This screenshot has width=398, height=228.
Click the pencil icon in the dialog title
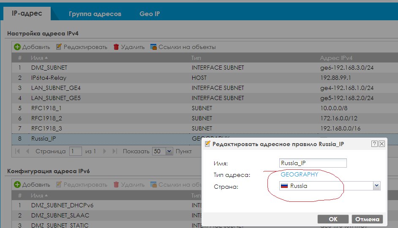tap(207, 144)
